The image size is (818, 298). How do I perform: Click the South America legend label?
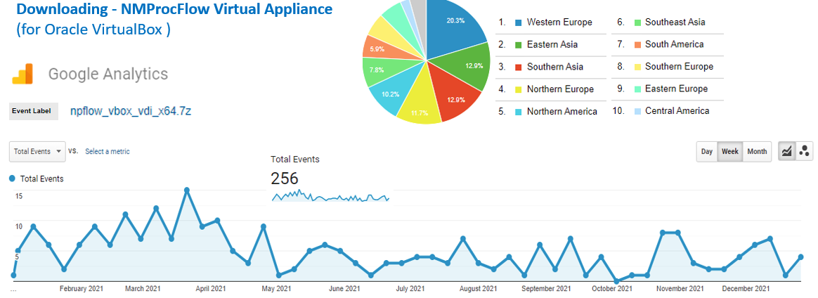point(674,45)
